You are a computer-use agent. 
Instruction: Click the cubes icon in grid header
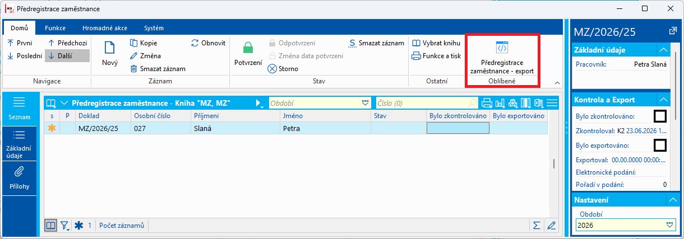pos(512,103)
